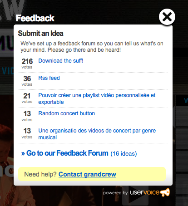Open the "Pouvoir créer une playlist vidéo" idea
The width and height of the screenshot is (188, 206).
coord(97,98)
